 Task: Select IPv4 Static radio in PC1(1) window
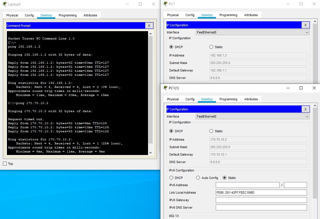[x=211, y=131]
